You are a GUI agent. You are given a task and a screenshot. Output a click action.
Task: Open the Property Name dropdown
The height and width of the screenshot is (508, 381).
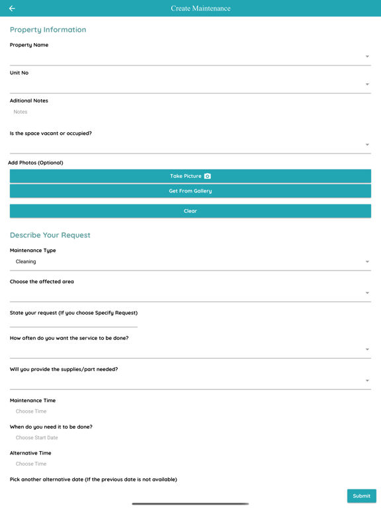coord(190,57)
